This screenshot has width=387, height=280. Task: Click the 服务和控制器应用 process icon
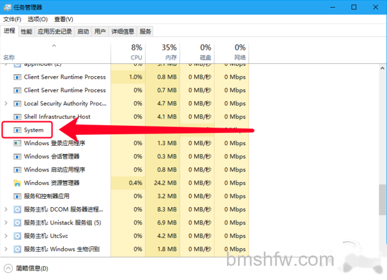pos(17,196)
